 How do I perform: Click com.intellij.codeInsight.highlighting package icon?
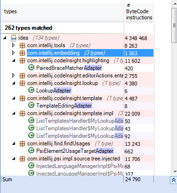pyautogui.click(x=22, y=61)
